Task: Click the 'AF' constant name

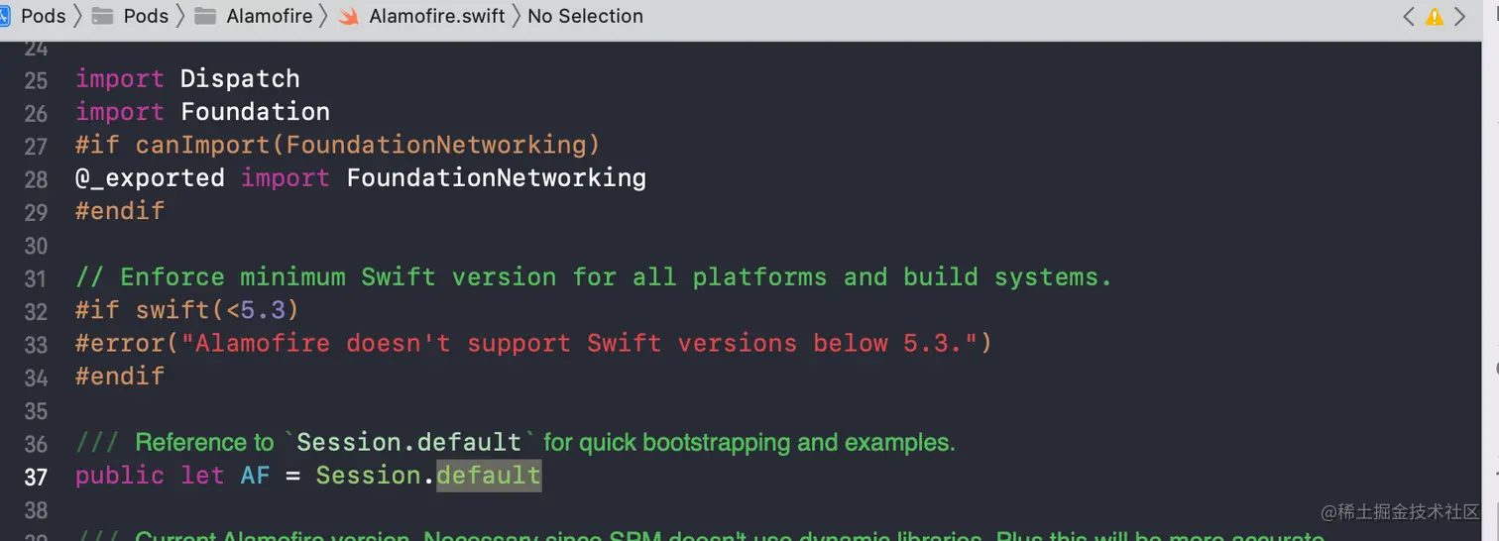Action: click(x=255, y=475)
